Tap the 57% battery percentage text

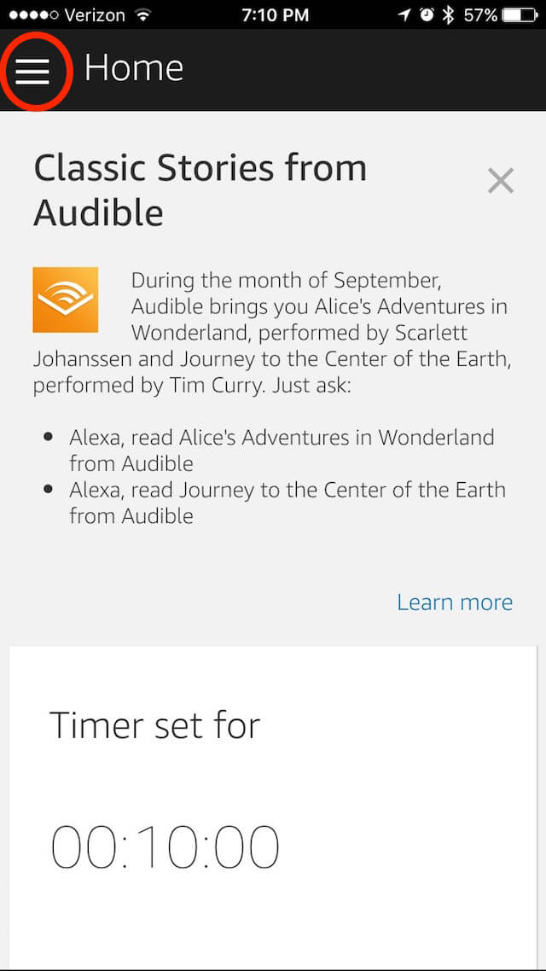pos(481,15)
